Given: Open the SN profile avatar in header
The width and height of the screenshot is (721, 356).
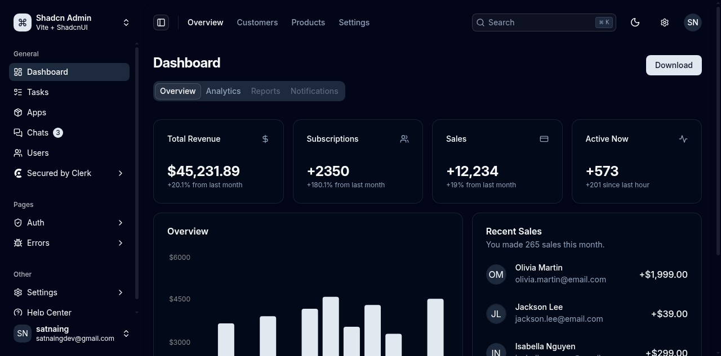Looking at the screenshot, I should click(693, 22).
